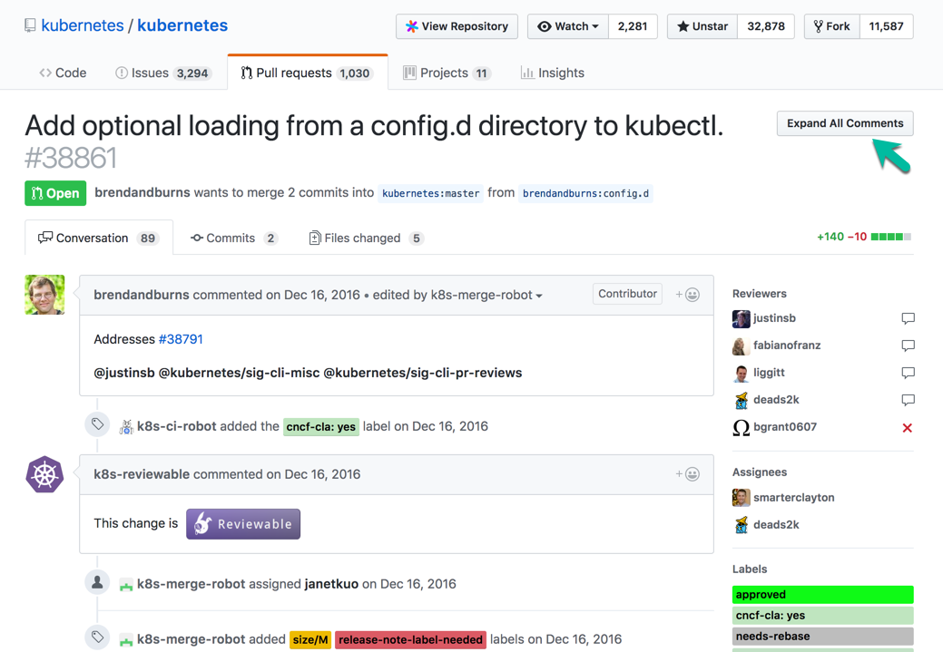Click Expand All Comments button
The width and height of the screenshot is (943, 652).
(845, 123)
